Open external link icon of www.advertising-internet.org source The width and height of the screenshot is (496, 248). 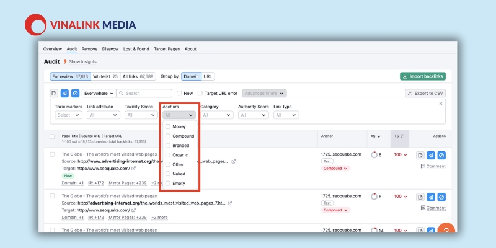tap(234, 161)
